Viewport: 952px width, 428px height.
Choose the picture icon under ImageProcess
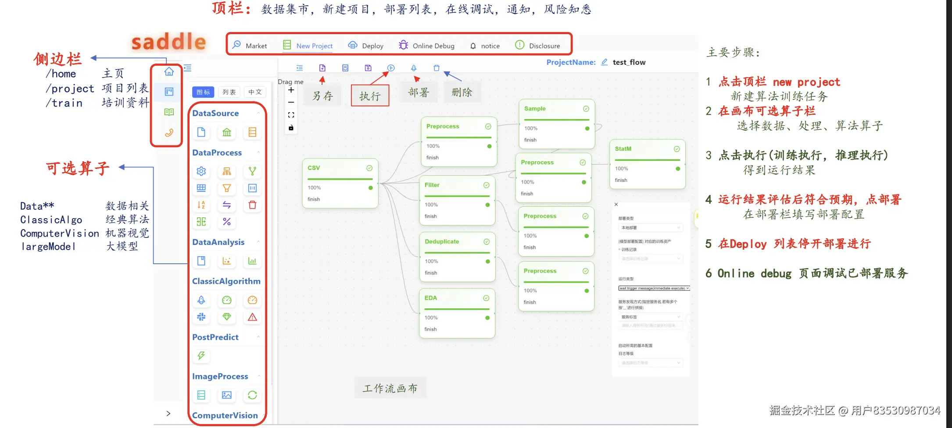(227, 395)
